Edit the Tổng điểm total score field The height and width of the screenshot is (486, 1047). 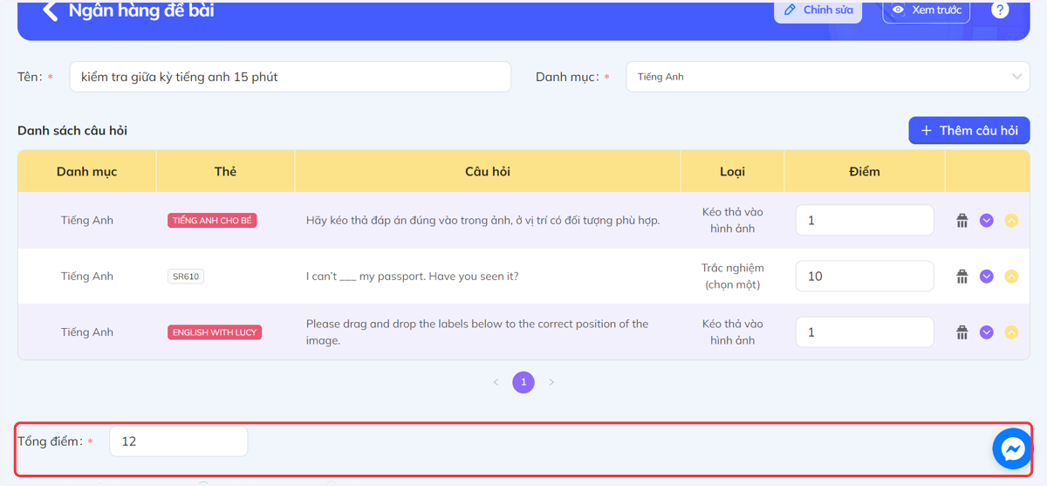click(178, 442)
